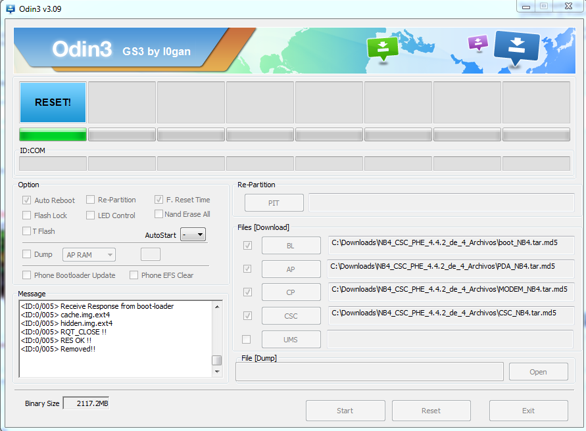
Task: Click the Reset button
Action: [431, 411]
